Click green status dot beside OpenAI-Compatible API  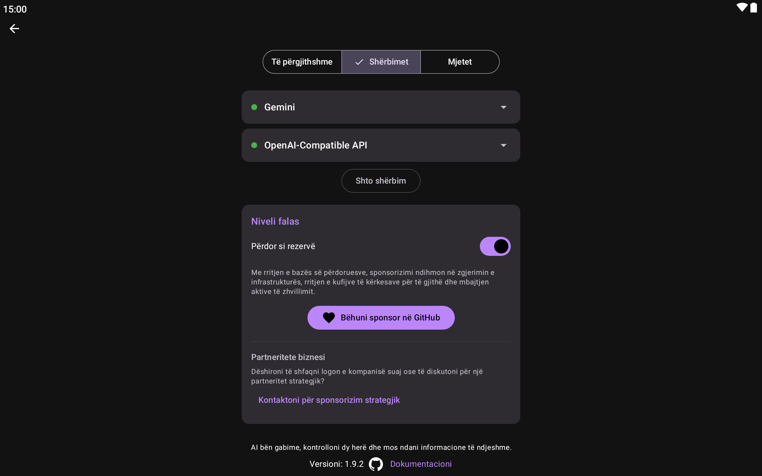254,145
